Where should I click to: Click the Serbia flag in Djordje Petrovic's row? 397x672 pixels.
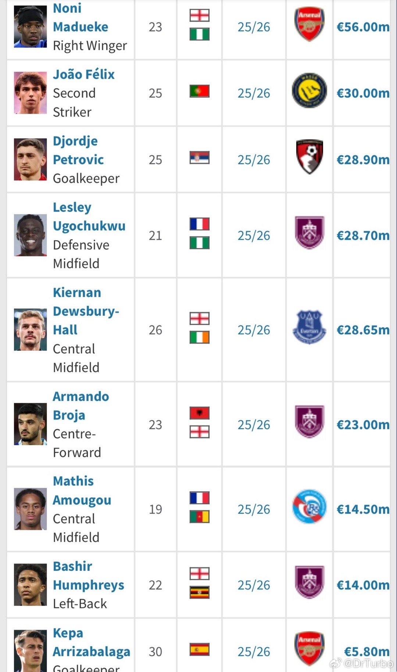pos(200,158)
